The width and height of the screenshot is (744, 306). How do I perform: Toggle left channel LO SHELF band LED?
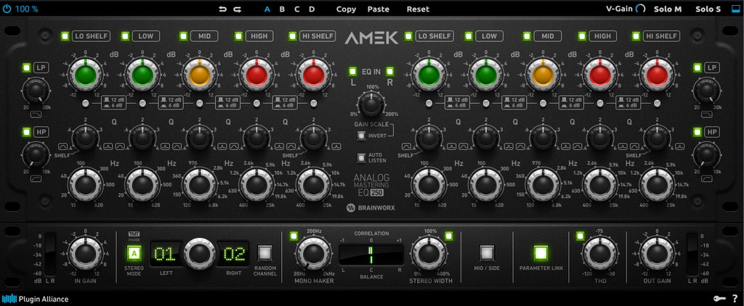point(65,36)
